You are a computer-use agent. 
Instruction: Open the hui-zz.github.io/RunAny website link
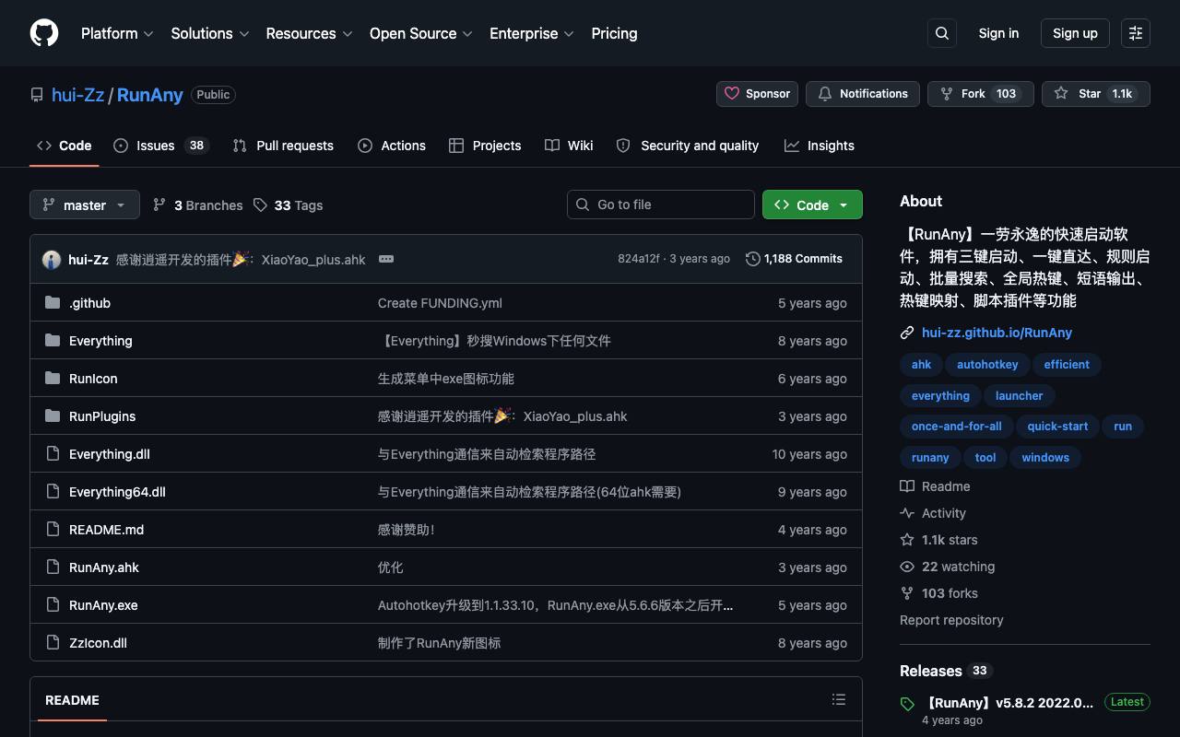point(997,333)
